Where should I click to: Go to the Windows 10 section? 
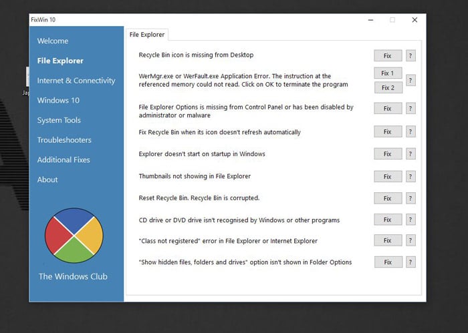(58, 100)
